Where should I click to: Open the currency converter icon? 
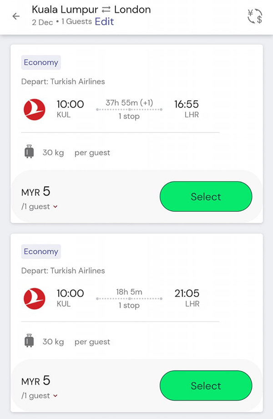click(x=255, y=16)
